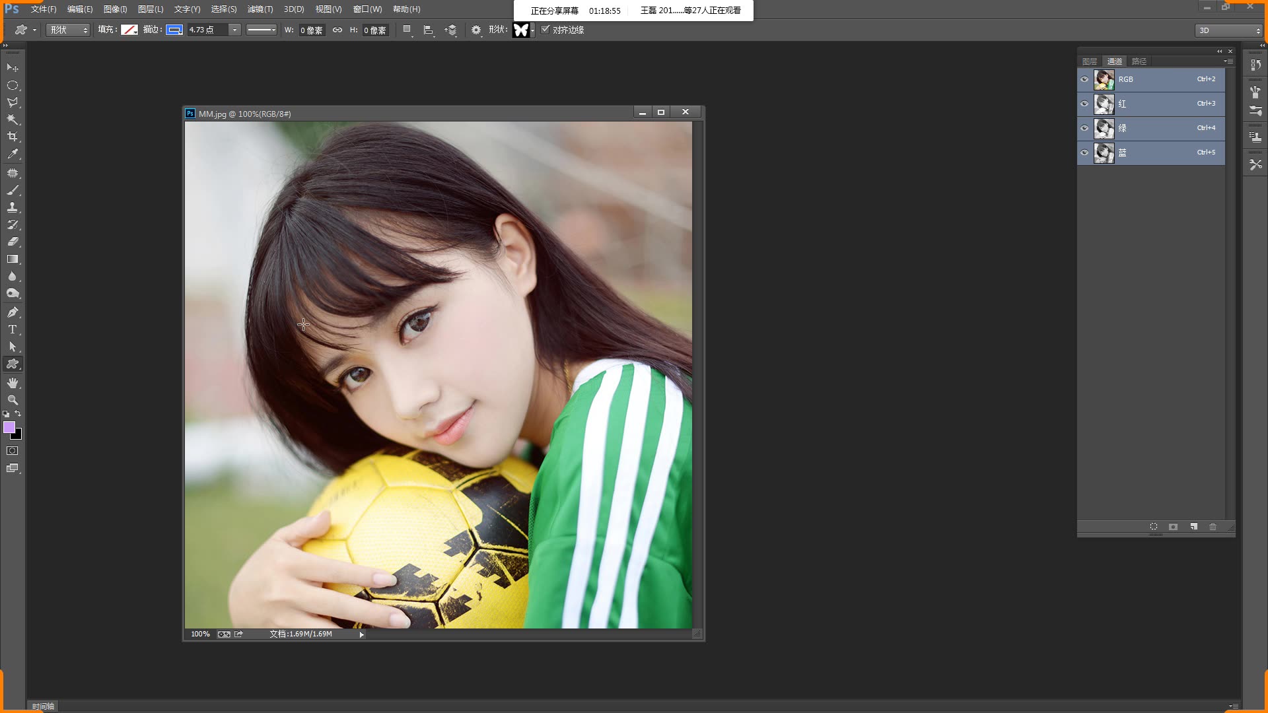Reset default foreground and background colors

coord(6,414)
